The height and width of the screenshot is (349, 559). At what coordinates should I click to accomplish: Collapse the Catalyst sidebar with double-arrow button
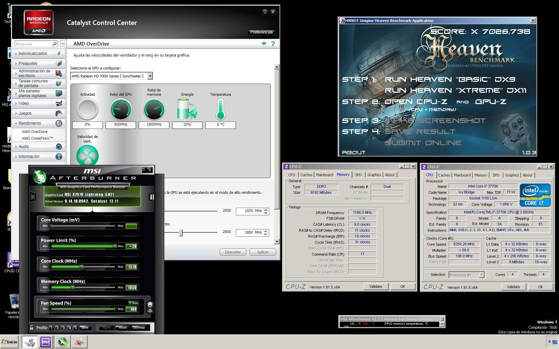tap(63, 44)
